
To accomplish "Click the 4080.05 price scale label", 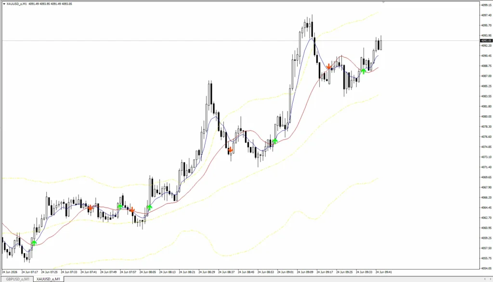I will (486, 116).
